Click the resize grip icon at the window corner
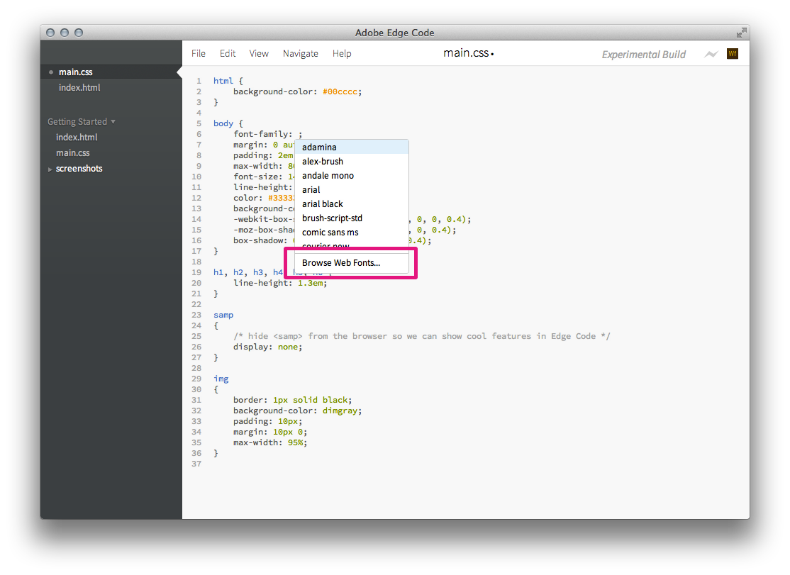Image resolution: width=790 pixels, height=575 pixels. point(742,32)
